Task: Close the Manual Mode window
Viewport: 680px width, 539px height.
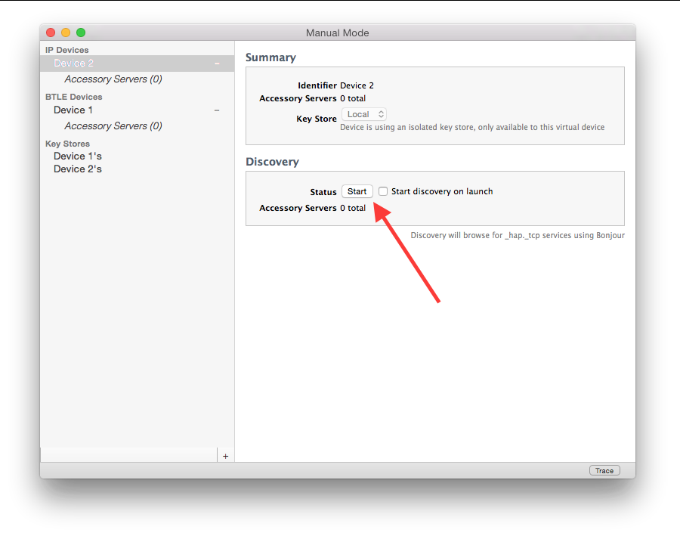Action: click(51, 33)
